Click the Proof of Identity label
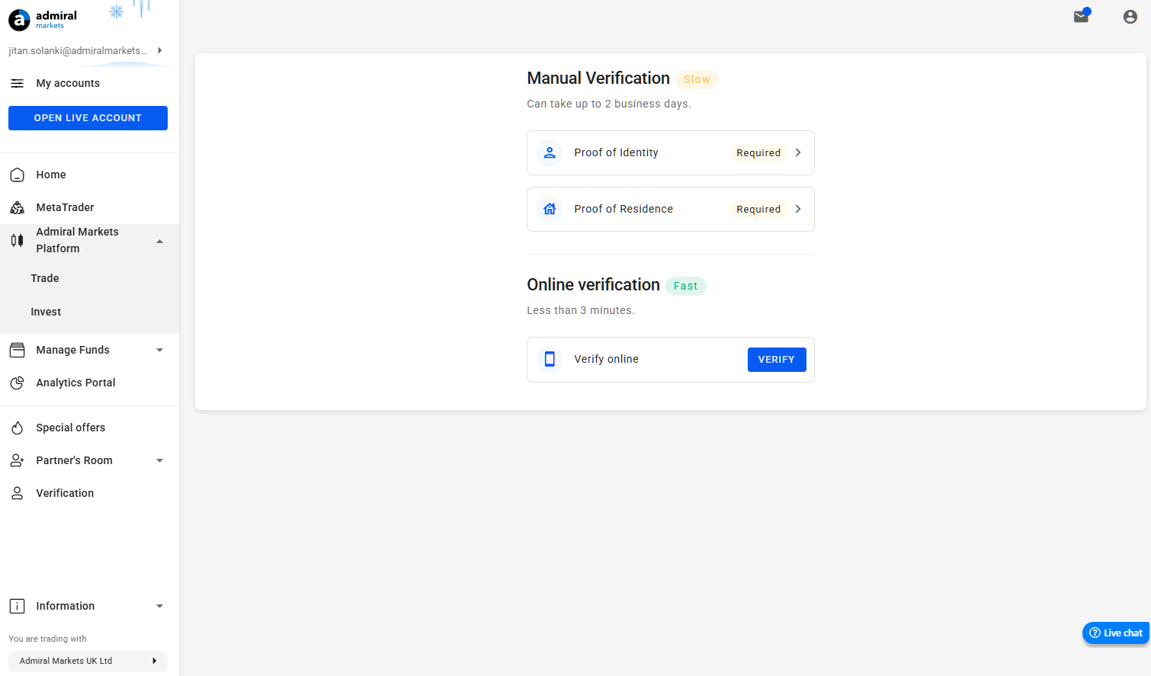The image size is (1151, 676). pos(616,152)
